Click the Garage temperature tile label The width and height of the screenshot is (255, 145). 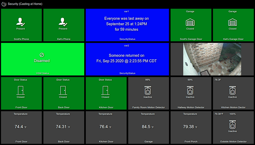149,142
